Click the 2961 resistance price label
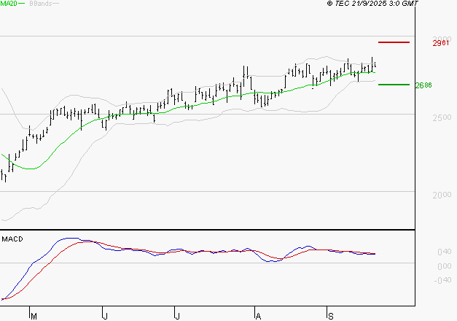 (440, 44)
